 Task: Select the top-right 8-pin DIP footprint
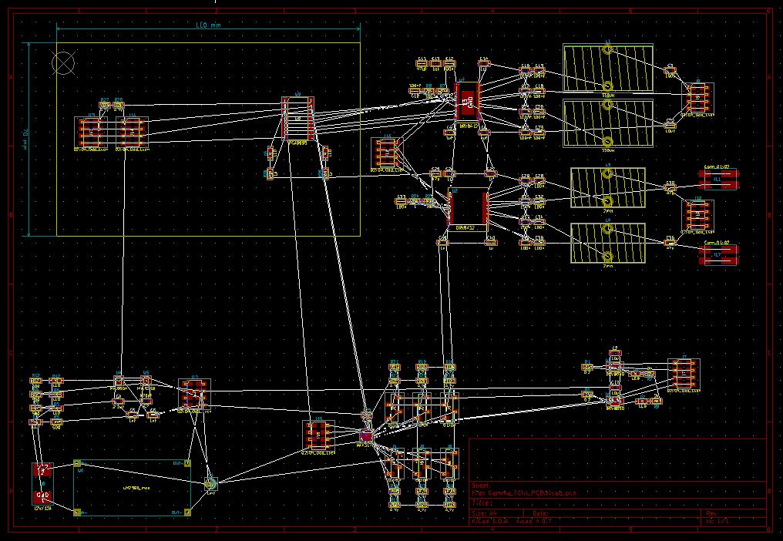tap(698, 99)
